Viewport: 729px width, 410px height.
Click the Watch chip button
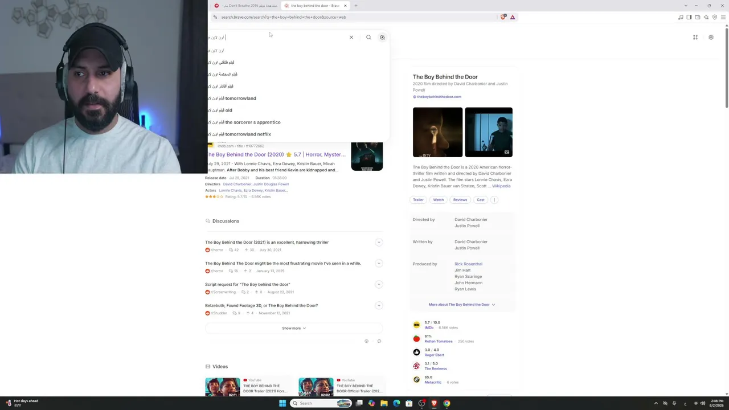438,200
